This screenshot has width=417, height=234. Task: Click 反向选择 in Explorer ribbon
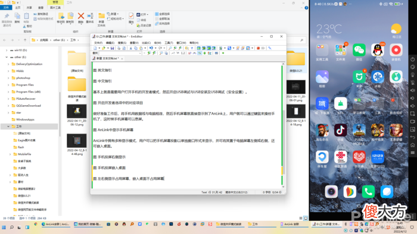(162, 24)
